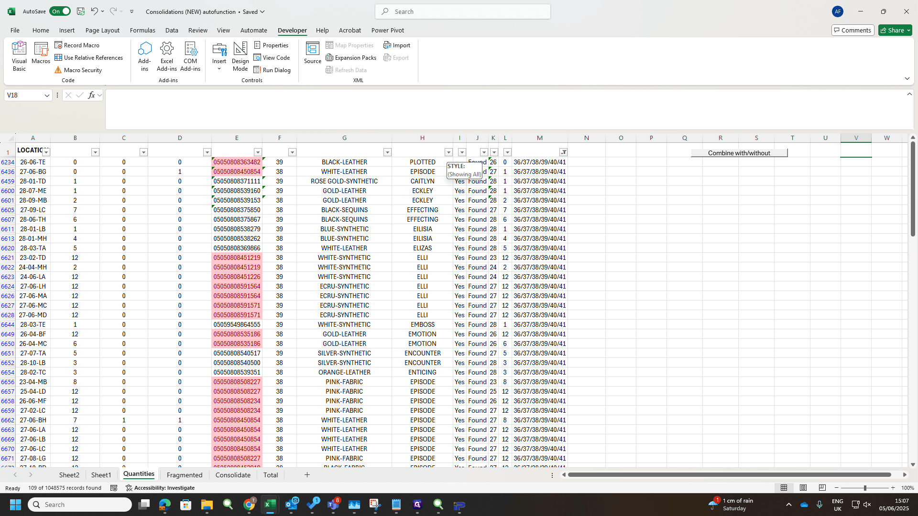Open the file name dropdown in title bar
The image size is (918, 516).
coord(262,11)
